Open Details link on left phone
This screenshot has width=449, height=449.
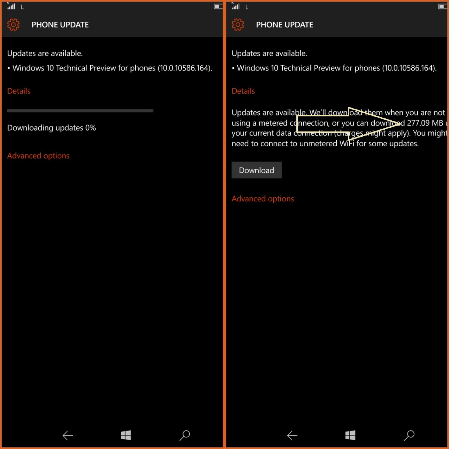pos(19,91)
